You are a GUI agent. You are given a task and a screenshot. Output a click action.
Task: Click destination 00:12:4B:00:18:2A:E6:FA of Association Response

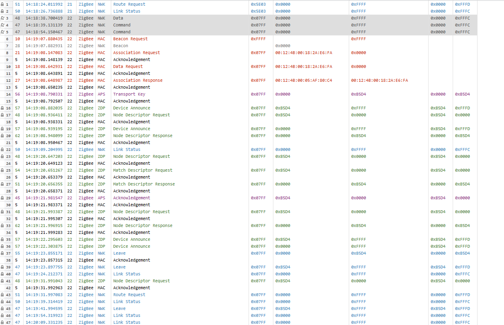(379, 80)
